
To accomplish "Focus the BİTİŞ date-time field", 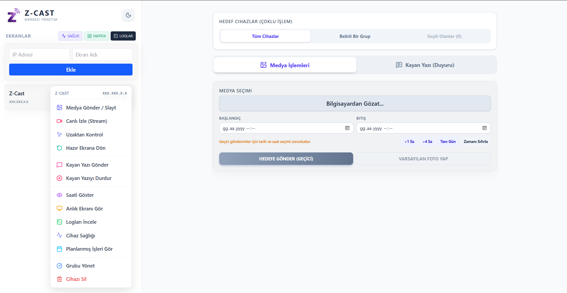I will [423, 128].
